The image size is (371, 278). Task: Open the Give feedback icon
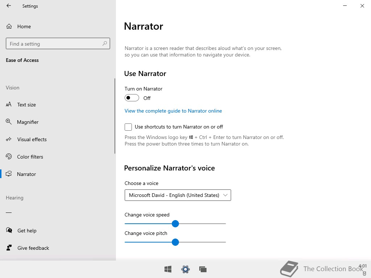(9, 248)
